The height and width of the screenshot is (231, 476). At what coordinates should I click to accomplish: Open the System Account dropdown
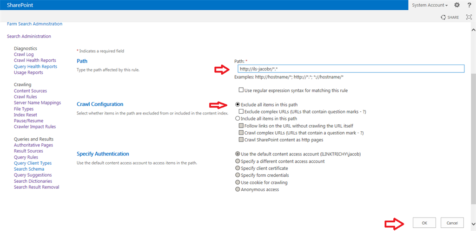pyautogui.click(x=430, y=5)
